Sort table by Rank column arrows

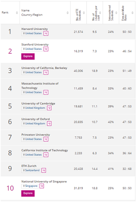click(x=17, y=13)
